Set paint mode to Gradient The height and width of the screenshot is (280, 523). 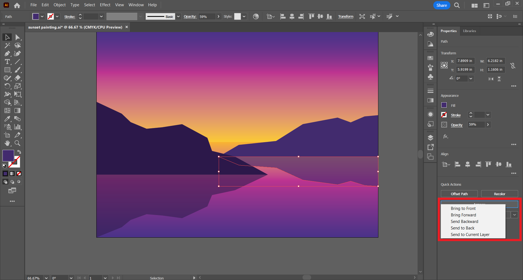tap(12, 173)
